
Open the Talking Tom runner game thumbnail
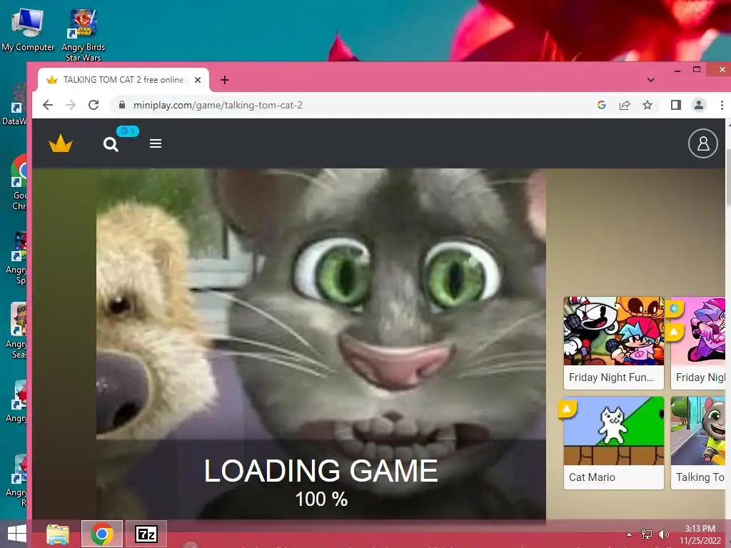pyautogui.click(x=698, y=430)
